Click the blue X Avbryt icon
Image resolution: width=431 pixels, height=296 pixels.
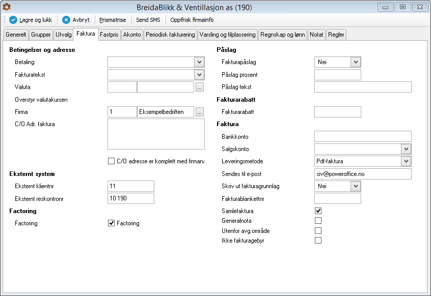click(66, 20)
